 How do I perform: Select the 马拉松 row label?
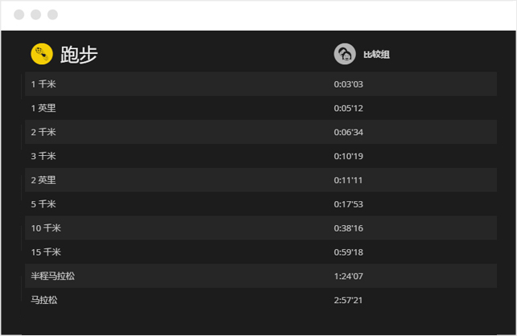(x=44, y=300)
